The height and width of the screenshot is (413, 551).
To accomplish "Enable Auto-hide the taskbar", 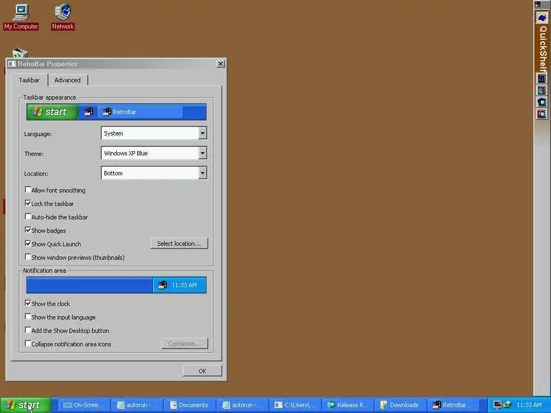I will click(x=28, y=216).
